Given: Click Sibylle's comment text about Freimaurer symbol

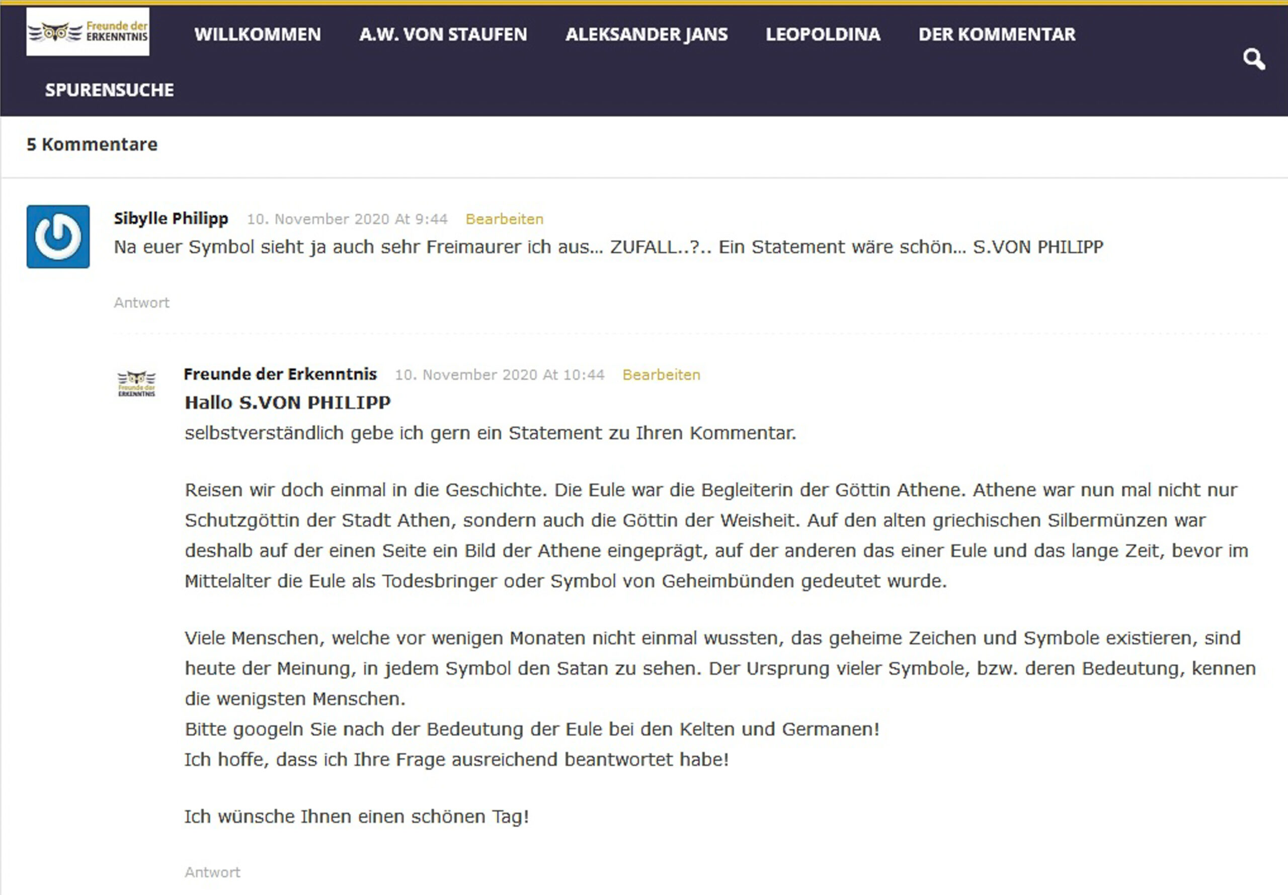Looking at the screenshot, I should pyautogui.click(x=609, y=247).
